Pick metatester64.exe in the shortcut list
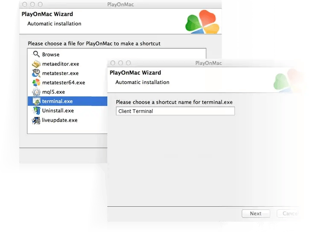The width and height of the screenshot is (310, 232). [64, 83]
